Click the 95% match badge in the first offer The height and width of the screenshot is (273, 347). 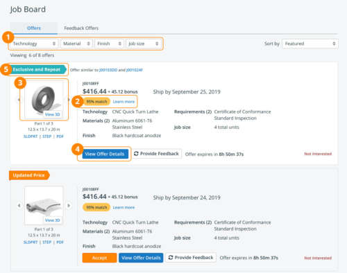pos(96,102)
